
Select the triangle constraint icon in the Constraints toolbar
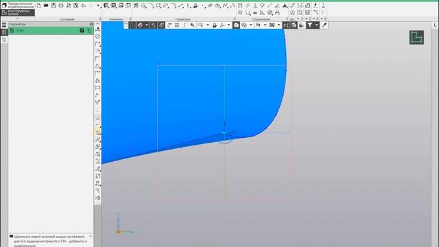point(262,12)
